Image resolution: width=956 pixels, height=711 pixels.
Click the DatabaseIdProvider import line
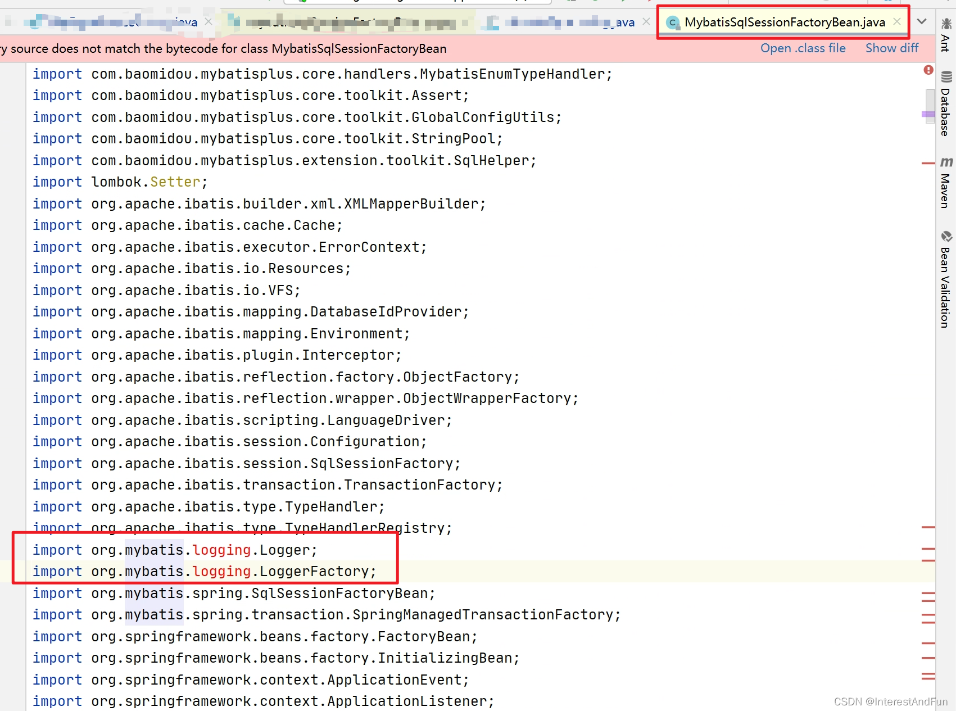click(251, 312)
